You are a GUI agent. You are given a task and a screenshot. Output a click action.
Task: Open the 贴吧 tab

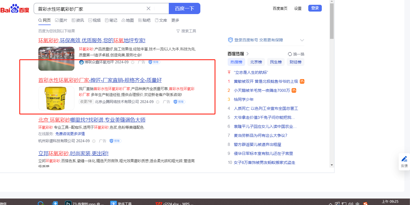144,20
